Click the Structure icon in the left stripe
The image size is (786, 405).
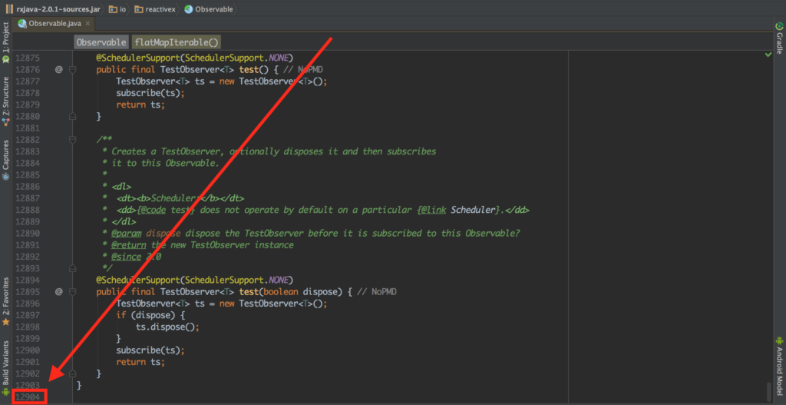6,121
